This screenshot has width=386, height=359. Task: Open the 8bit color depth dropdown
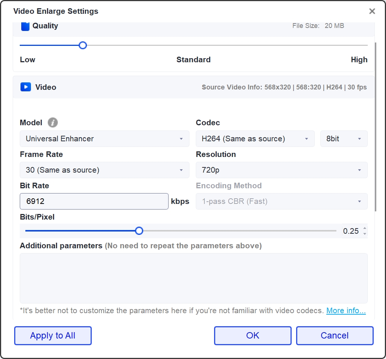[343, 138]
